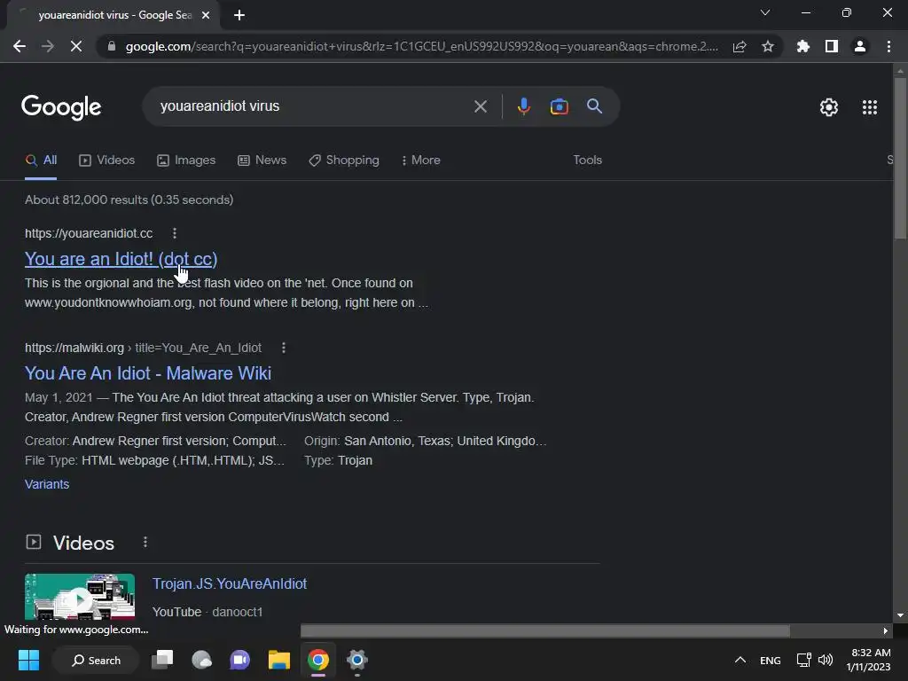The height and width of the screenshot is (681, 908).
Task: Open 'You Are An Idiot - Malware Wiki'
Action: (148, 373)
